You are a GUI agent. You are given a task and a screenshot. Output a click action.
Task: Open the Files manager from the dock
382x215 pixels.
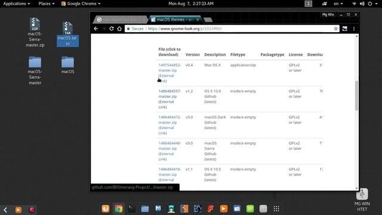coord(145,208)
